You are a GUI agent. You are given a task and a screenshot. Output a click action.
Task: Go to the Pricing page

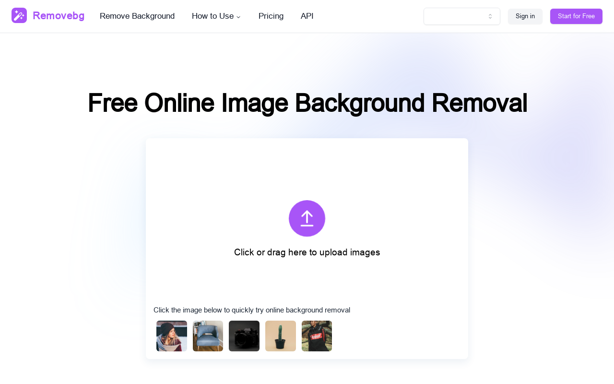271,16
